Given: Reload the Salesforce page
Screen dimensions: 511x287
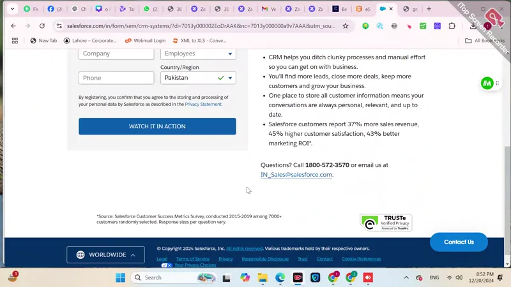Looking at the screenshot, I should [x=42, y=26].
